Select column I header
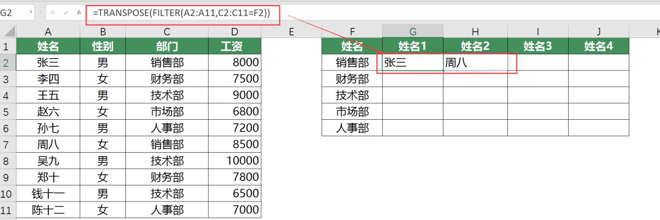660x220 pixels. click(x=538, y=32)
